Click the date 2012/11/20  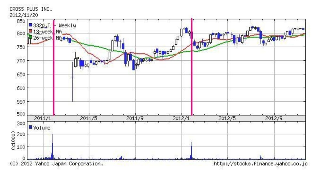[x=24, y=15]
